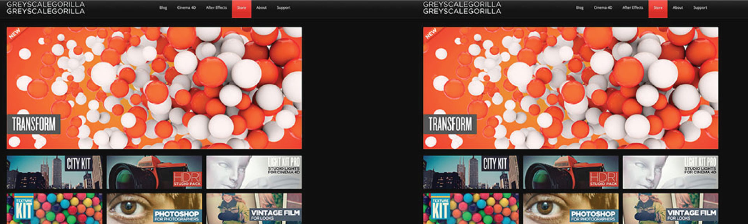Open Blog in the right page's navigation

pyautogui.click(x=580, y=8)
